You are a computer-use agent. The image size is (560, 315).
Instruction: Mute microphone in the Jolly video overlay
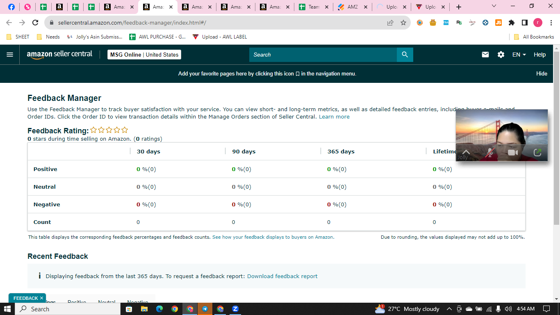(x=489, y=153)
